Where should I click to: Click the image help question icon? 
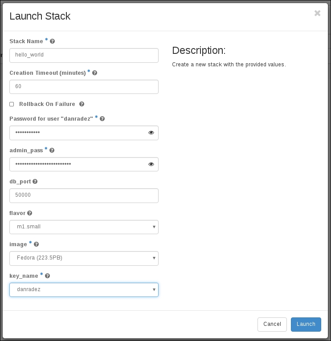(37, 244)
